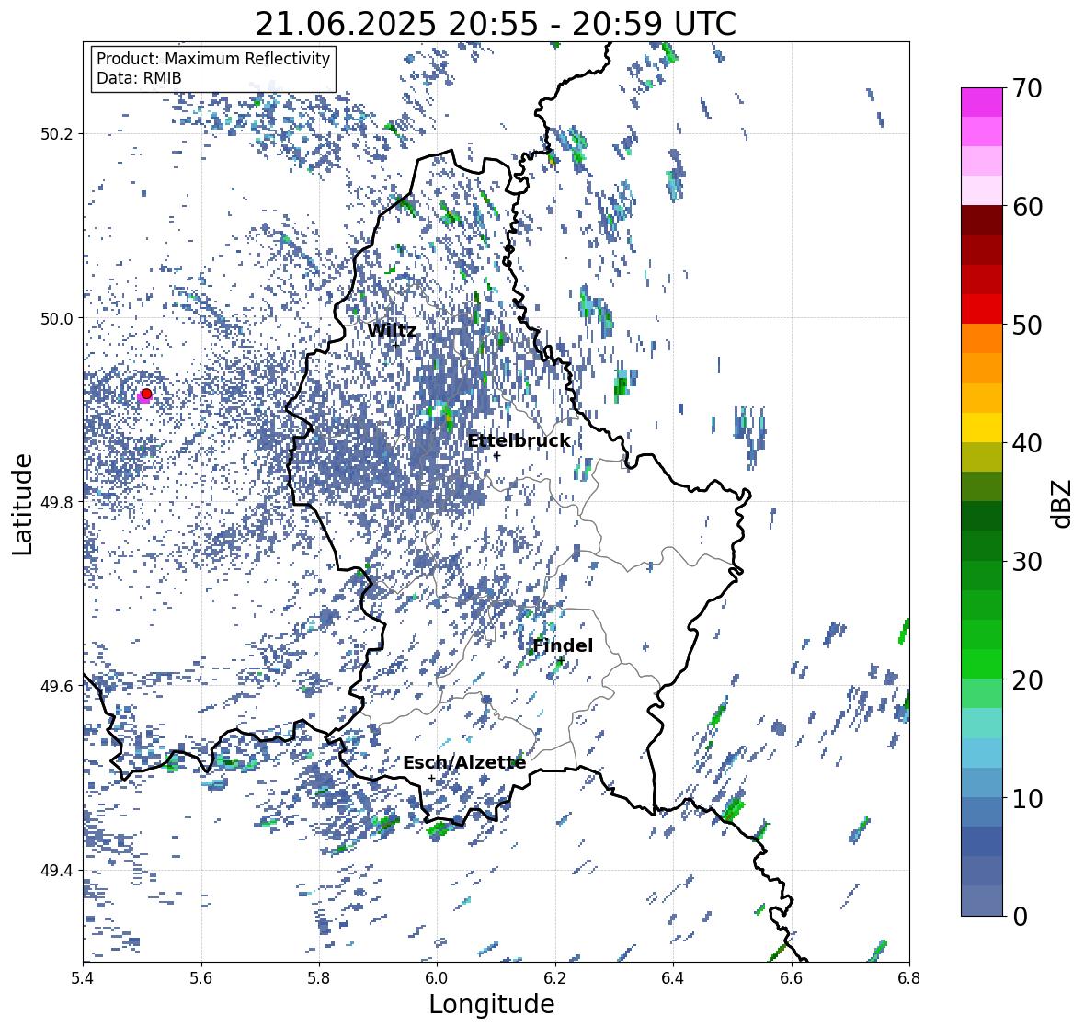Click the Esch/Alzette location cross marker

click(x=431, y=778)
